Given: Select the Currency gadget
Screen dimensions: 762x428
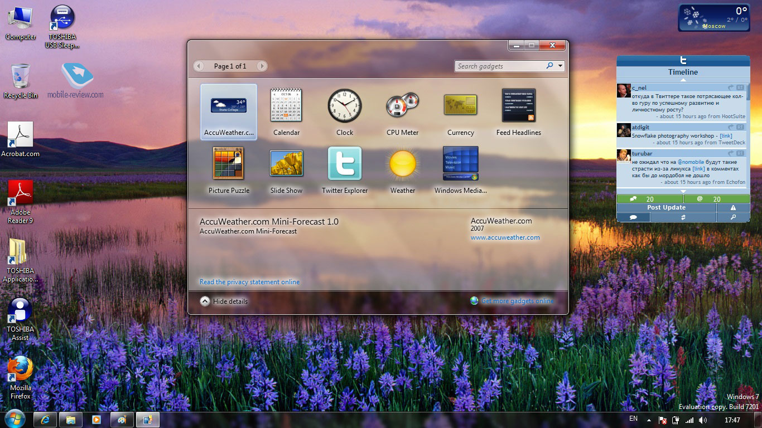Looking at the screenshot, I should pos(460,112).
